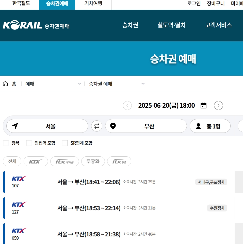
Task: Click the home icon in the breadcrumb
Action: (x=5, y=84)
